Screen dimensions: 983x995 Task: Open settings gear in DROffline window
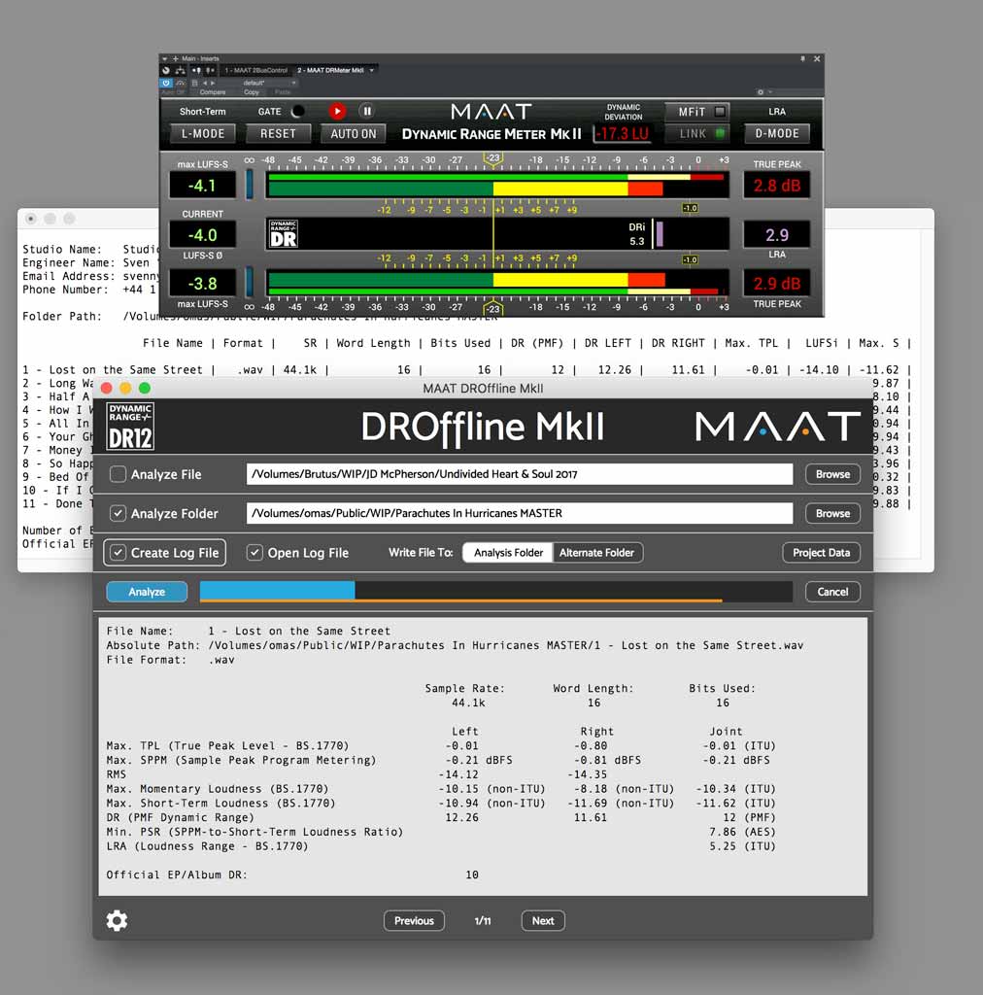[x=117, y=920]
